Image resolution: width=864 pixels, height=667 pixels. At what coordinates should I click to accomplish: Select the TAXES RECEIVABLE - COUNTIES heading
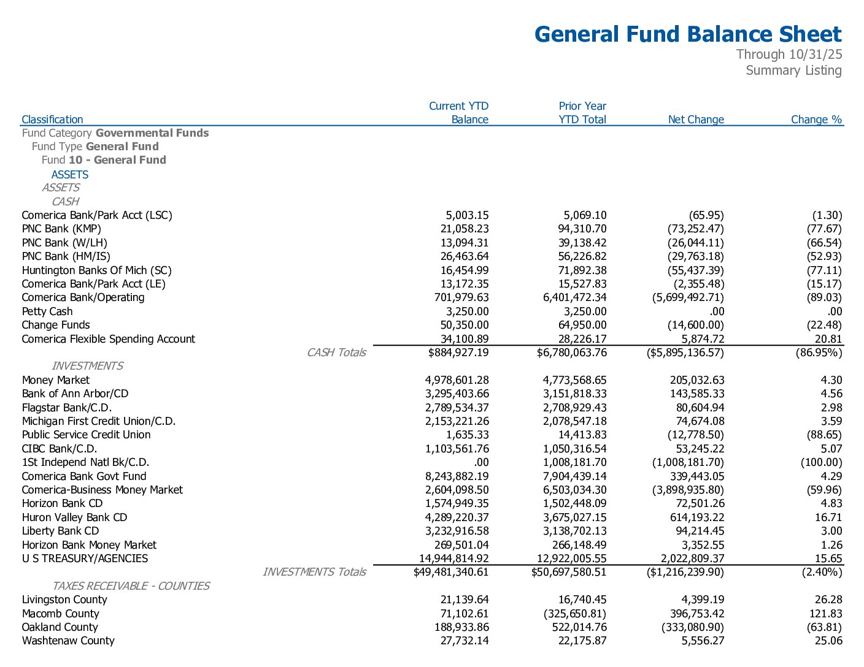131,586
